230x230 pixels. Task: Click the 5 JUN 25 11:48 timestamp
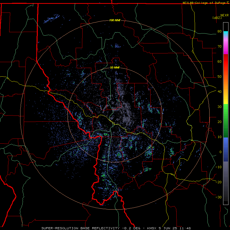point(174,228)
